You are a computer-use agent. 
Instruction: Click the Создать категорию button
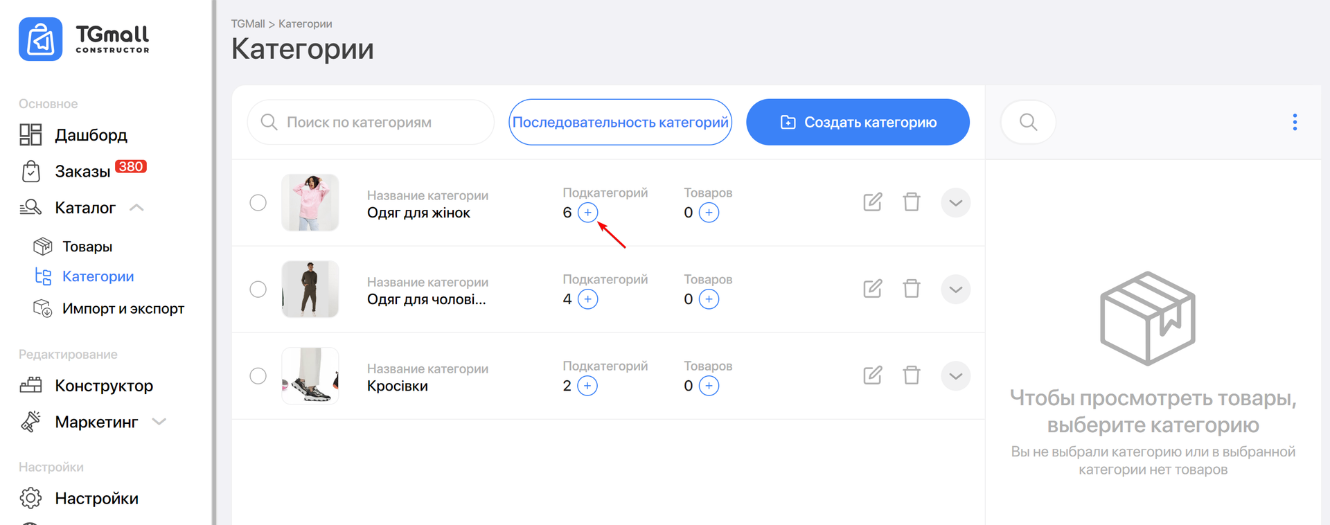858,122
